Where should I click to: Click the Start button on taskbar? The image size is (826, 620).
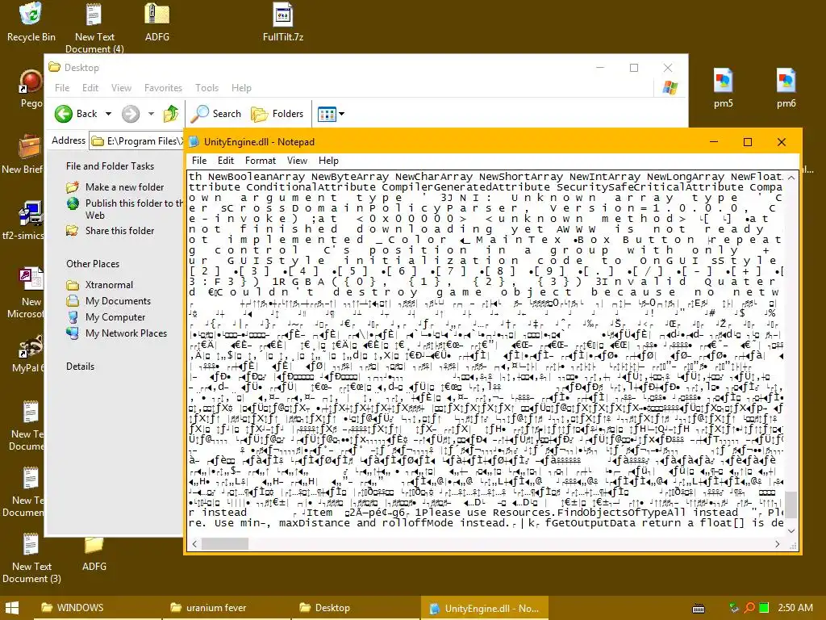[11, 608]
